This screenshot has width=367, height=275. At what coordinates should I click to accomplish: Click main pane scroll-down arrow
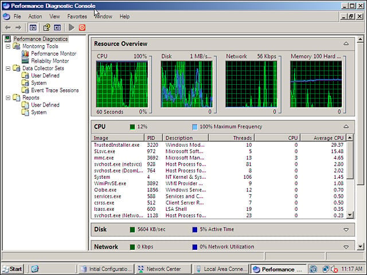tap(360, 246)
